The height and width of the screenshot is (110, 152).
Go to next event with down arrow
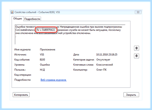137,56
